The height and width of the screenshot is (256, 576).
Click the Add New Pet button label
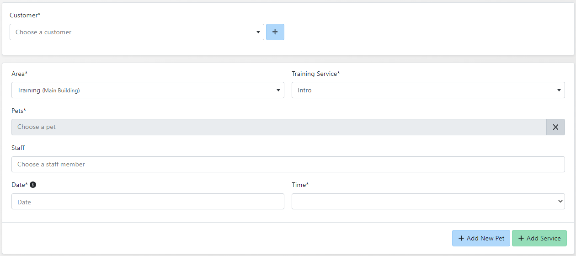pyautogui.click(x=485, y=238)
